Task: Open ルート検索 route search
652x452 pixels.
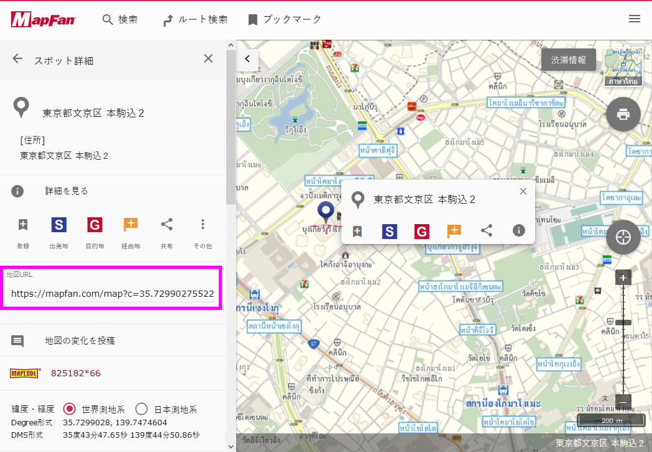Action: click(195, 19)
